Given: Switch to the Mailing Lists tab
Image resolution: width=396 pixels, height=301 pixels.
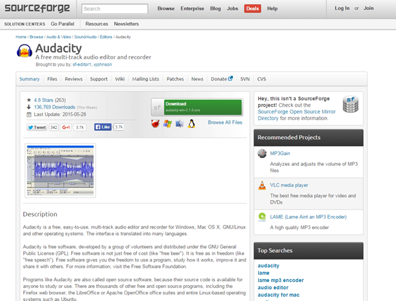Looking at the screenshot, I should coord(145,79).
